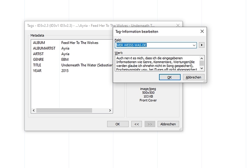Click Underneath The Water title value
The width and height of the screenshot is (247, 168).
point(87,65)
